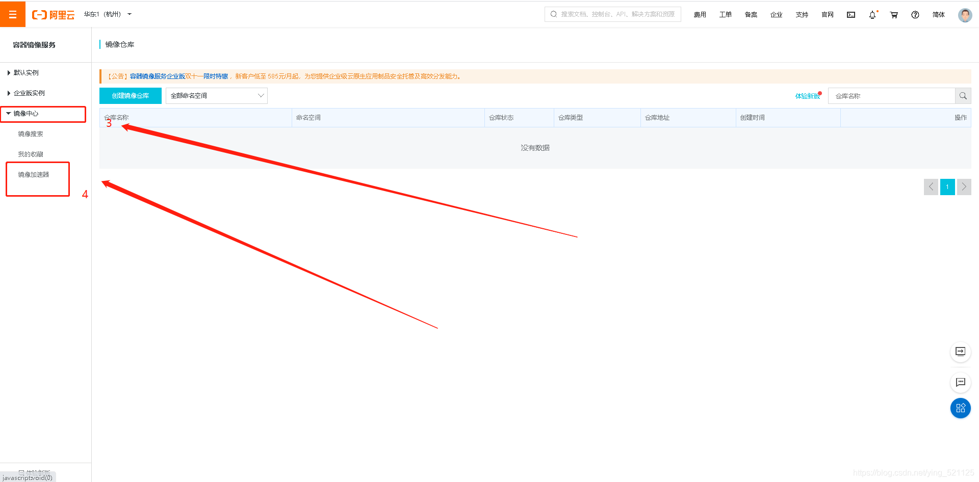Open 镜像搜索 in the sidebar
This screenshot has height=482, width=979.
click(x=31, y=134)
